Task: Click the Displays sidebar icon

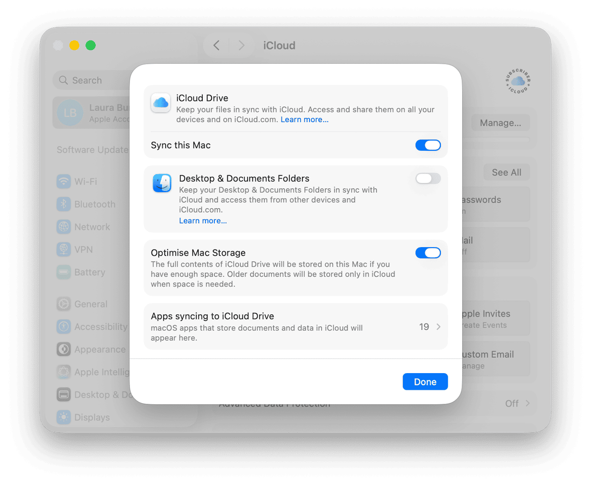Action: click(x=64, y=417)
